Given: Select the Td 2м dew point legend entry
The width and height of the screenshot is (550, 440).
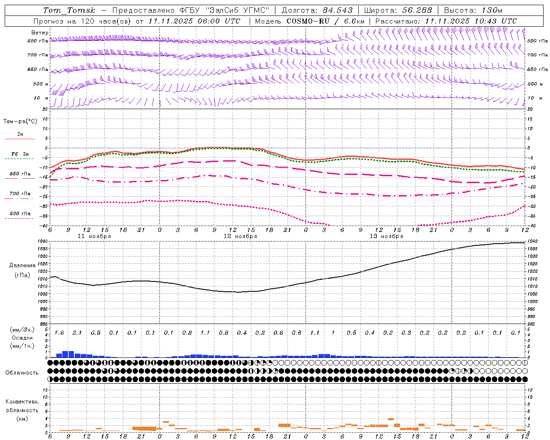Looking at the screenshot, I should (x=20, y=154).
